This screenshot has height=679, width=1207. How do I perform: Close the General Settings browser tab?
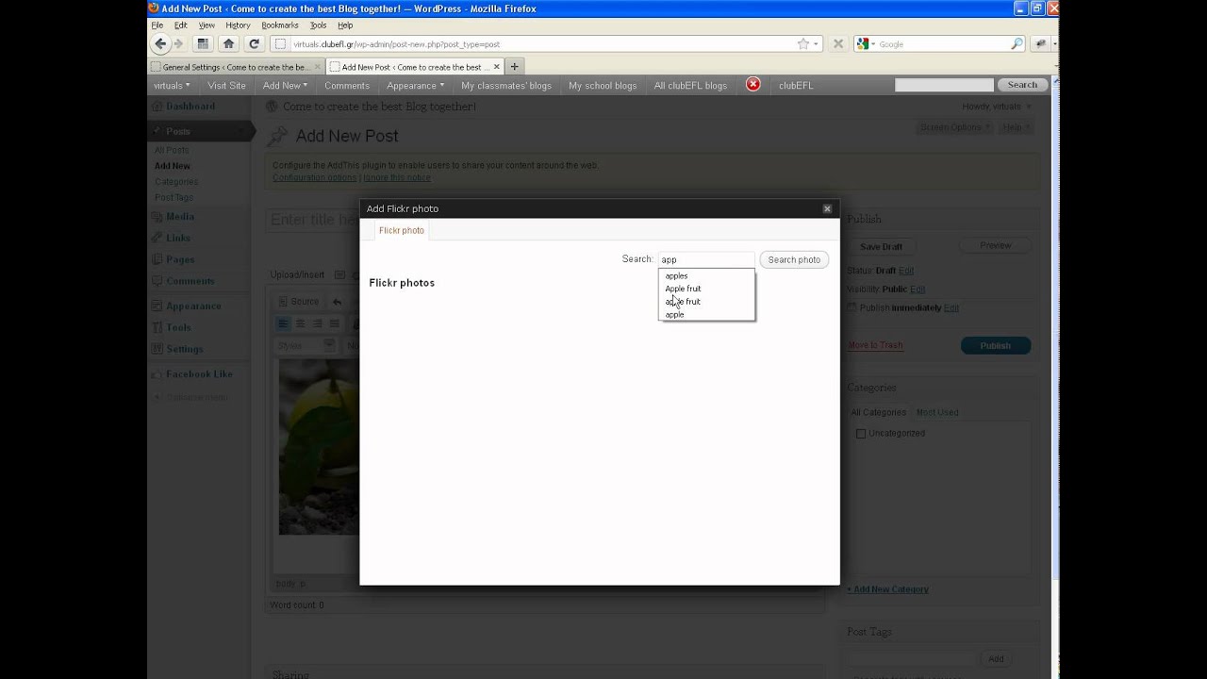318,67
